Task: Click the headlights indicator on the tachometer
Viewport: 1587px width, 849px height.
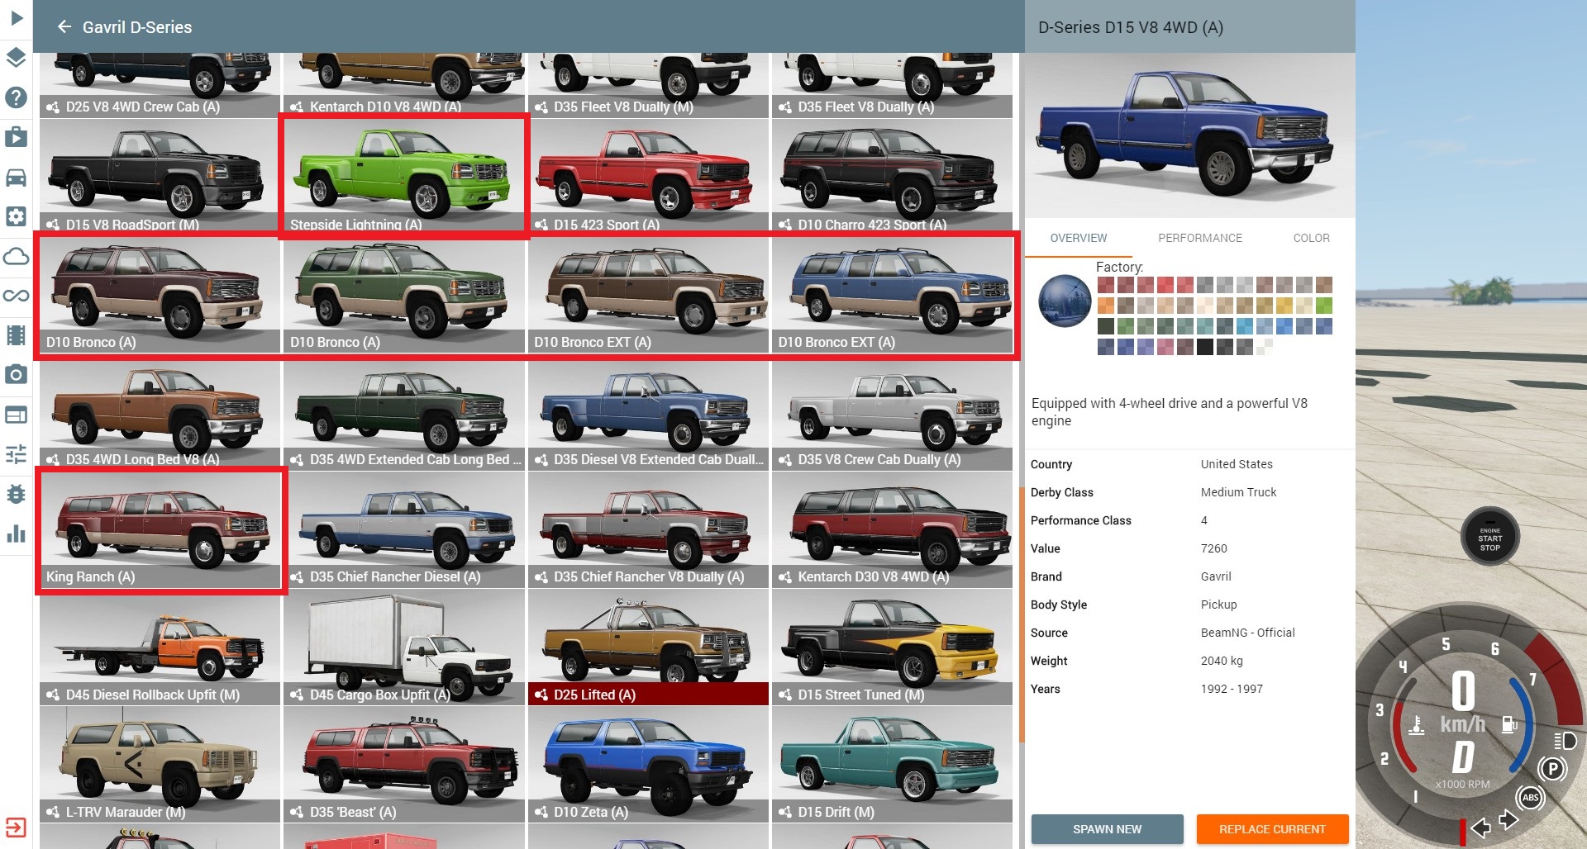Action: 1565,740
